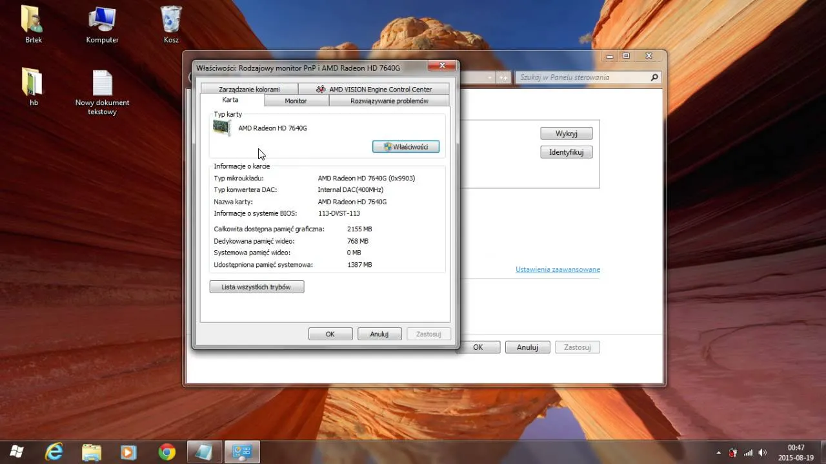Open the blue window taskbar icon
This screenshot has width=826, height=464.
(204, 452)
